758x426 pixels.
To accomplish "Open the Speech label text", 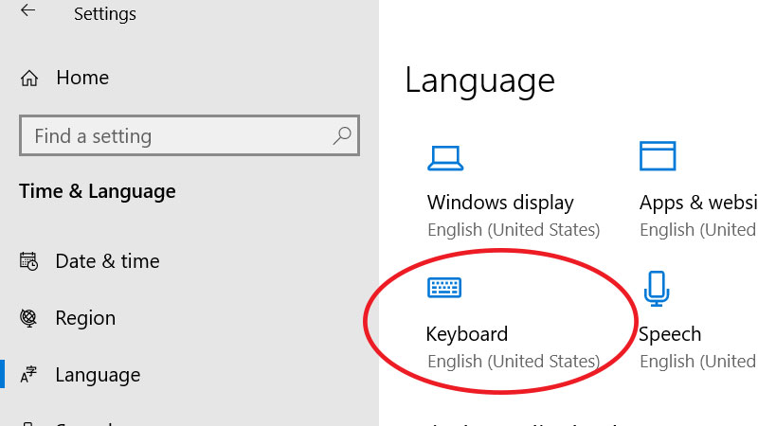I will point(670,334).
